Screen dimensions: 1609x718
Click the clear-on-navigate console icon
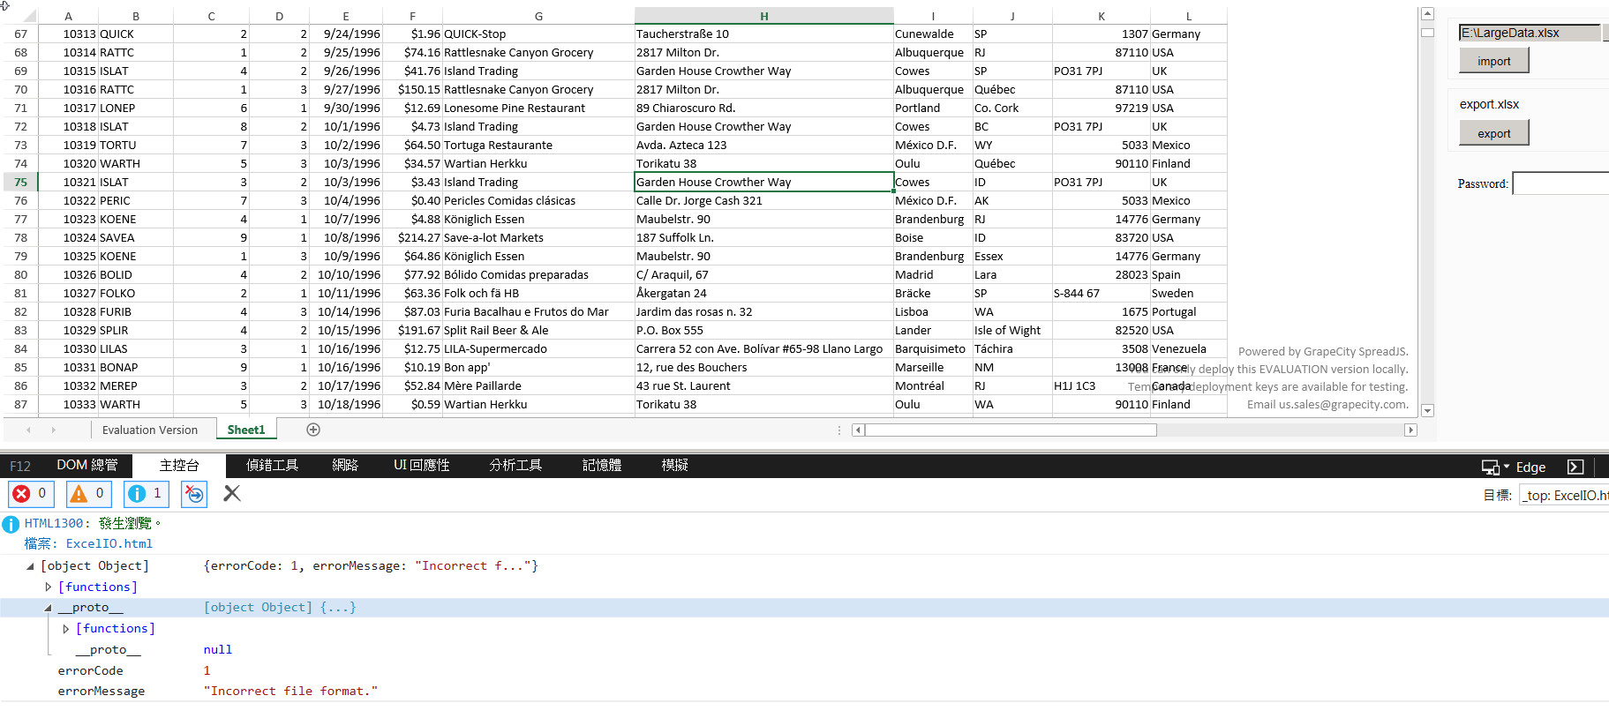click(x=194, y=494)
